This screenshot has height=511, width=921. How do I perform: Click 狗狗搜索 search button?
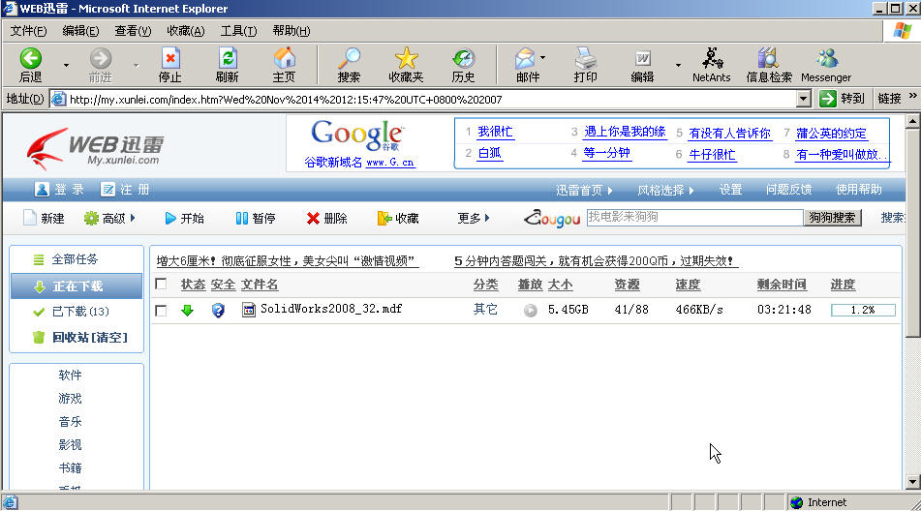click(x=832, y=218)
